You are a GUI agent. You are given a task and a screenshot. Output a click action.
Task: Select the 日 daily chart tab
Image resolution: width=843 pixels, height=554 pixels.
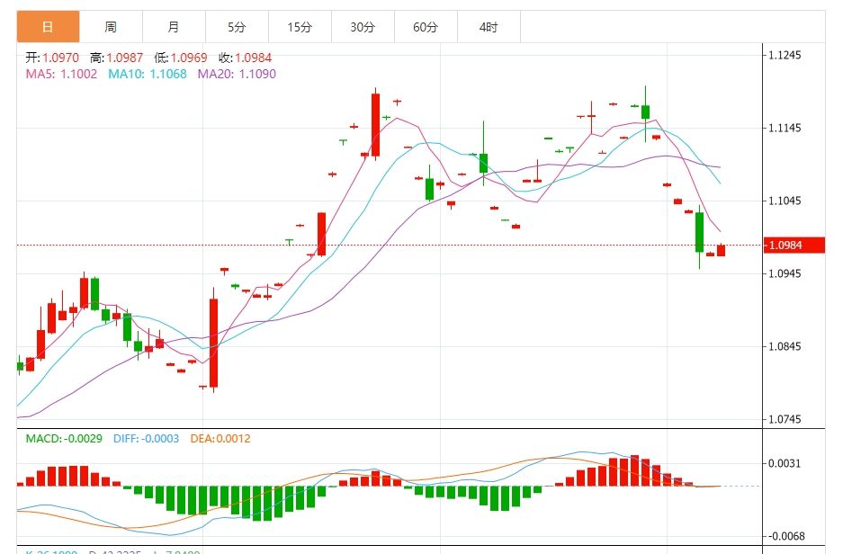48,26
